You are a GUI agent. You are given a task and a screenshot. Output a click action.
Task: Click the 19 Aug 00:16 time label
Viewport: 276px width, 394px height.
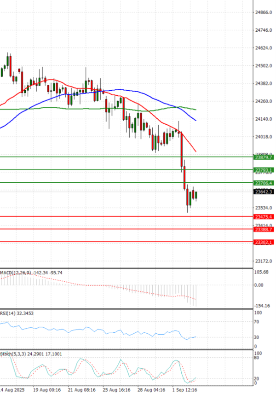47,390
